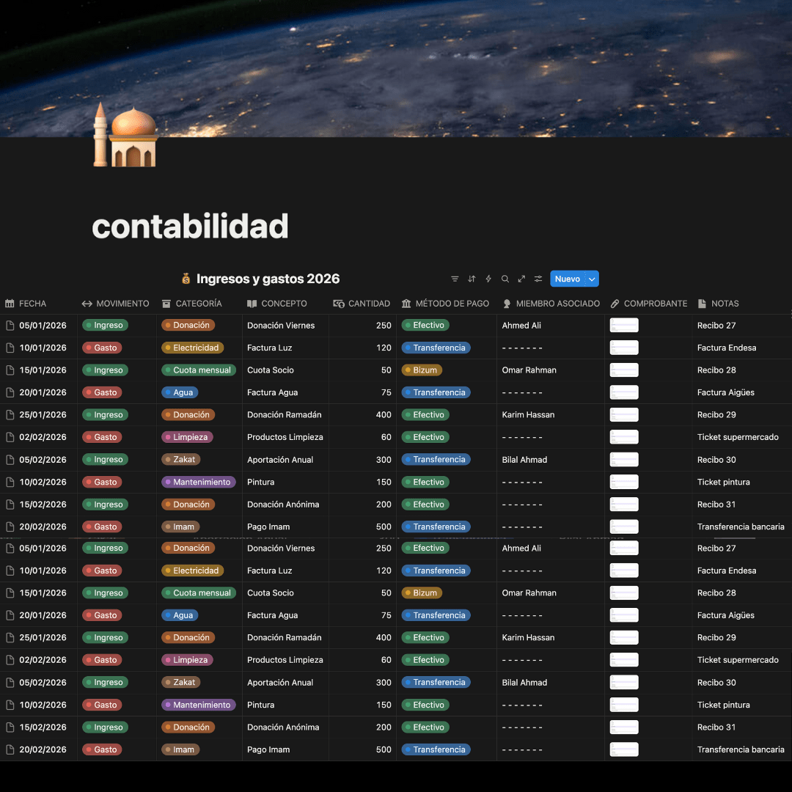This screenshot has width=792, height=792.
Task: Open automations via the lightning bolt icon
Action: (x=488, y=279)
